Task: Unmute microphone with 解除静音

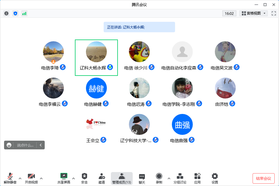Action: (10, 178)
